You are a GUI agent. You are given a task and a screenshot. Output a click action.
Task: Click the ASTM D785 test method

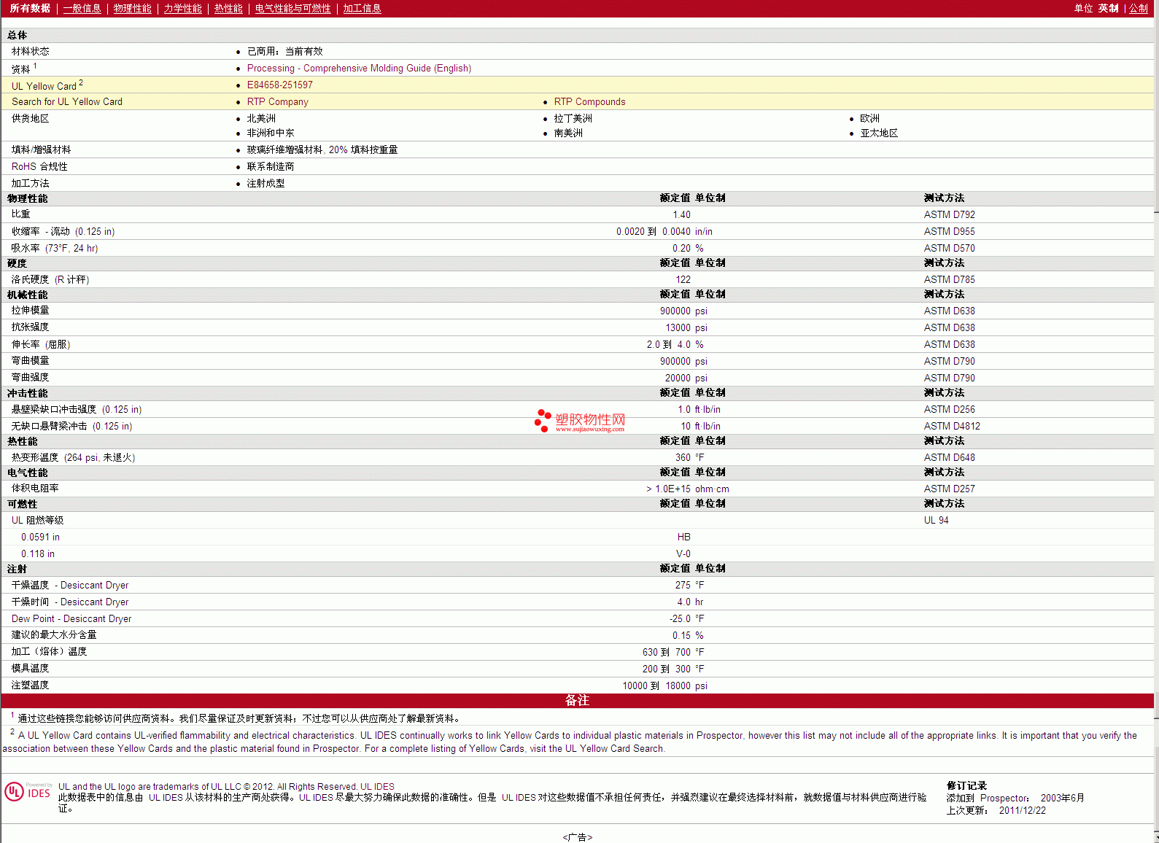949,279
